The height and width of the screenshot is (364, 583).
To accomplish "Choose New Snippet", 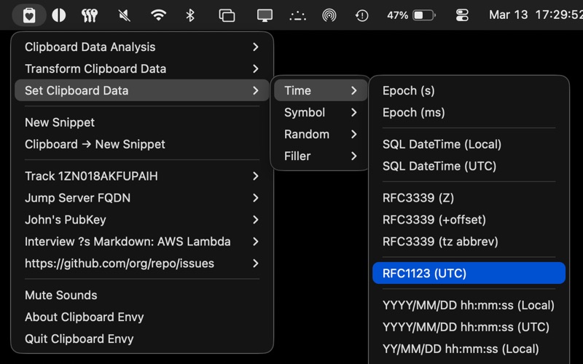I will [141, 122].
